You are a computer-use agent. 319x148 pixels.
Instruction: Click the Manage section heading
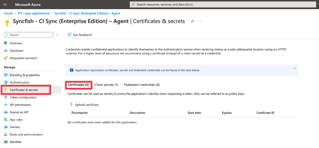click(10, 67)
